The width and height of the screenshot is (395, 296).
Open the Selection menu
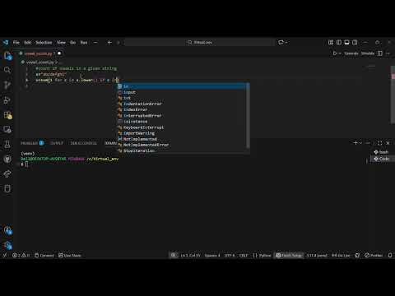(x=44, y=43)
